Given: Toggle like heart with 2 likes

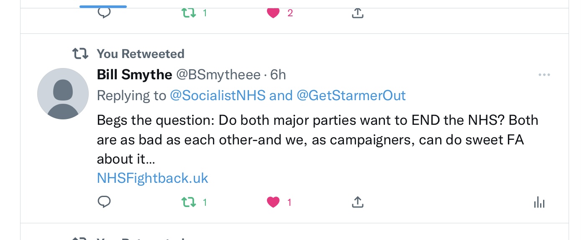Looking at the screenshot, I should [273, 13].
